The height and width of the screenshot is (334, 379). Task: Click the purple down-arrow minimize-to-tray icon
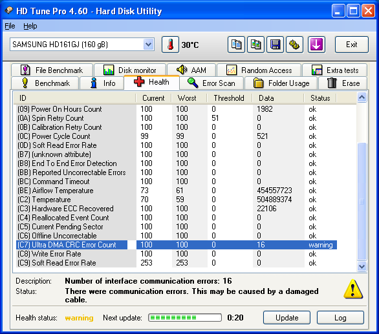click(x=316, y=45)
